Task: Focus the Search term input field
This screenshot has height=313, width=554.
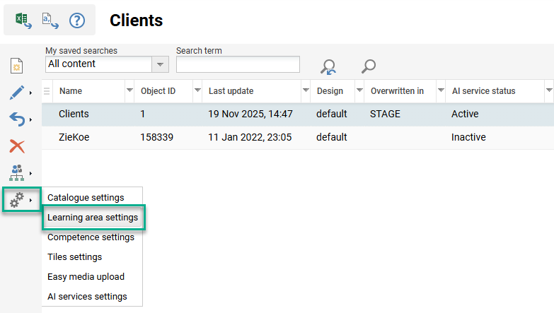Action: 238,64
